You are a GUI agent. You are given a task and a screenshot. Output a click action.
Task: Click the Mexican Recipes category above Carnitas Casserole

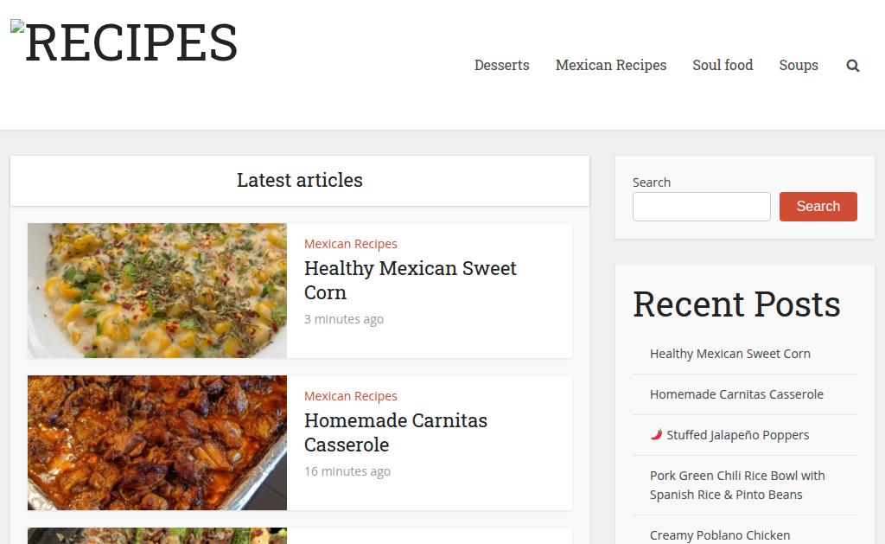tap(351, 396)
